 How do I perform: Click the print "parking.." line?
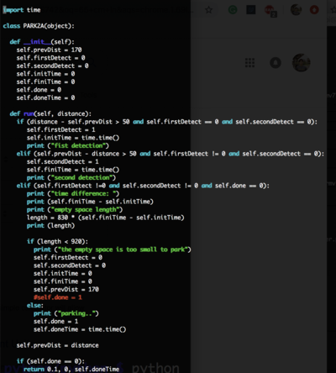click(66, 313)
